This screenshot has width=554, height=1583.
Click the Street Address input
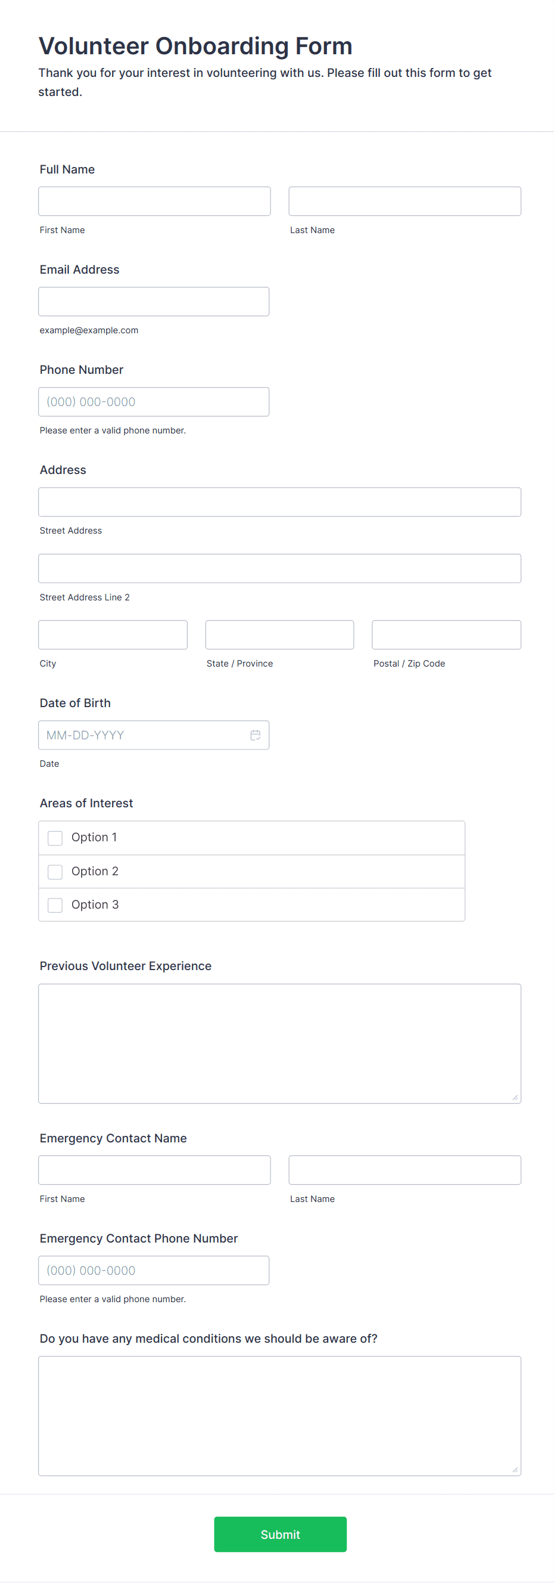(279, 502)
